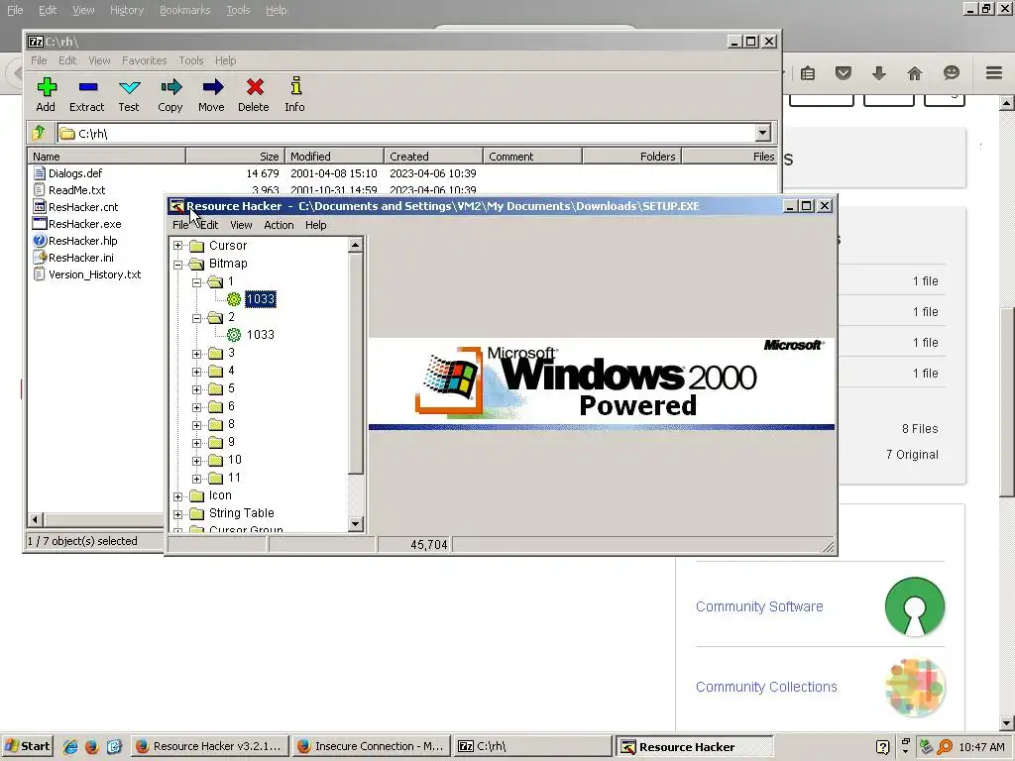
Task: Expand the String Table folder
Action: coord(178,514)
